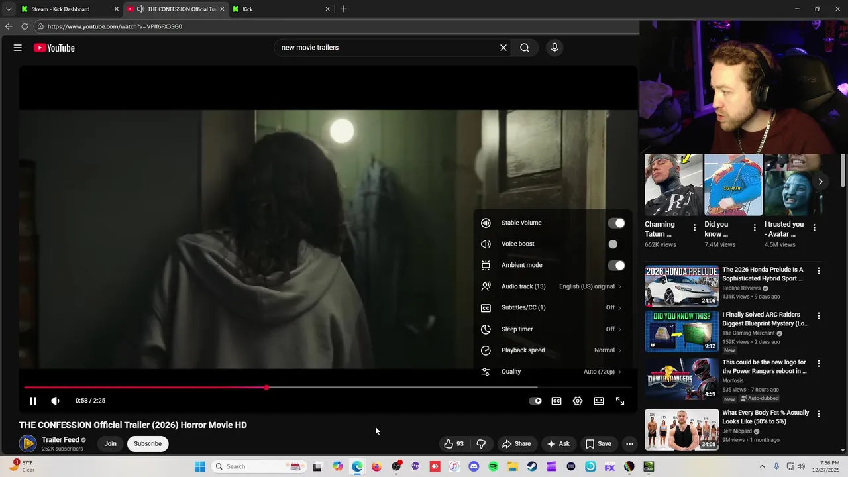848x477 pixels.
Task: Open the 2026 Honda Prelude video thumbnail
Action: [x=682, y=286]
